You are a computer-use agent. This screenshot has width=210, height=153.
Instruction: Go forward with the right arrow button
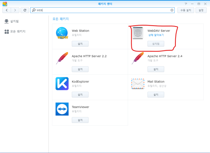(15, 10)
